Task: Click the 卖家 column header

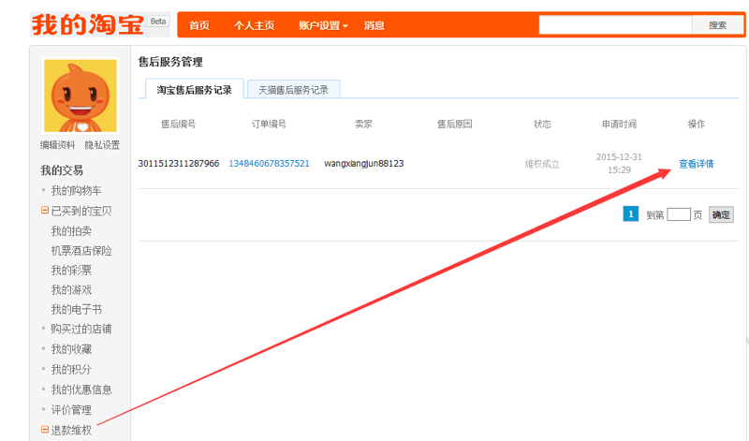Action: click(x=363, y=124)
